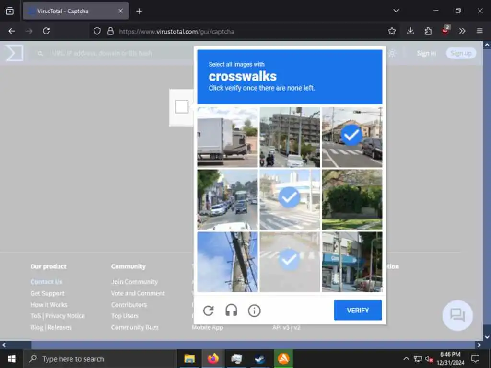Open Community Buzz link
Screen dimensions: 491x368
click(x=135, y=327)
